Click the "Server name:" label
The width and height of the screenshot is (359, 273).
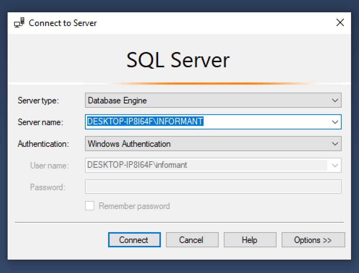(x=40, y=122)
